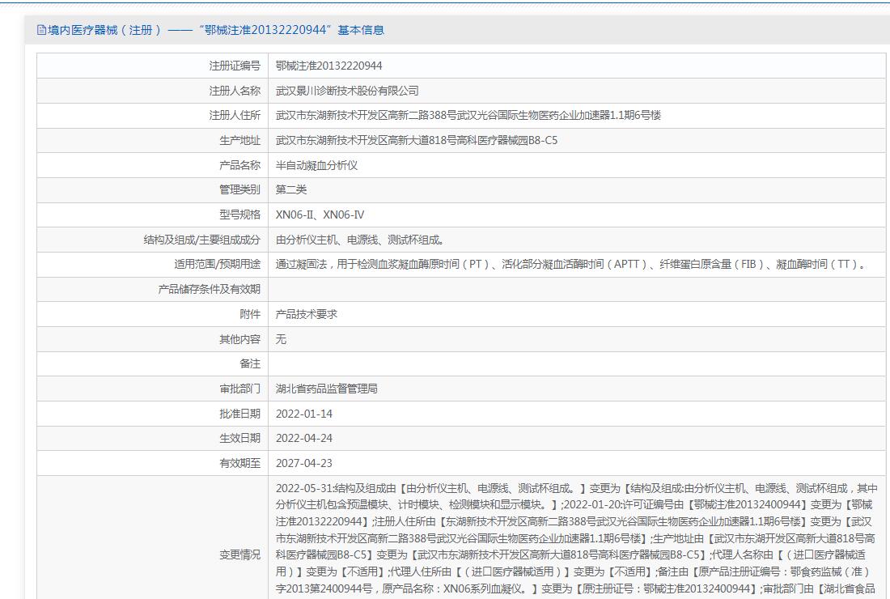The width and height of the screenshot is (890, 599).
Task: Click approval date 2022-01-14
Action: [303, 414]
